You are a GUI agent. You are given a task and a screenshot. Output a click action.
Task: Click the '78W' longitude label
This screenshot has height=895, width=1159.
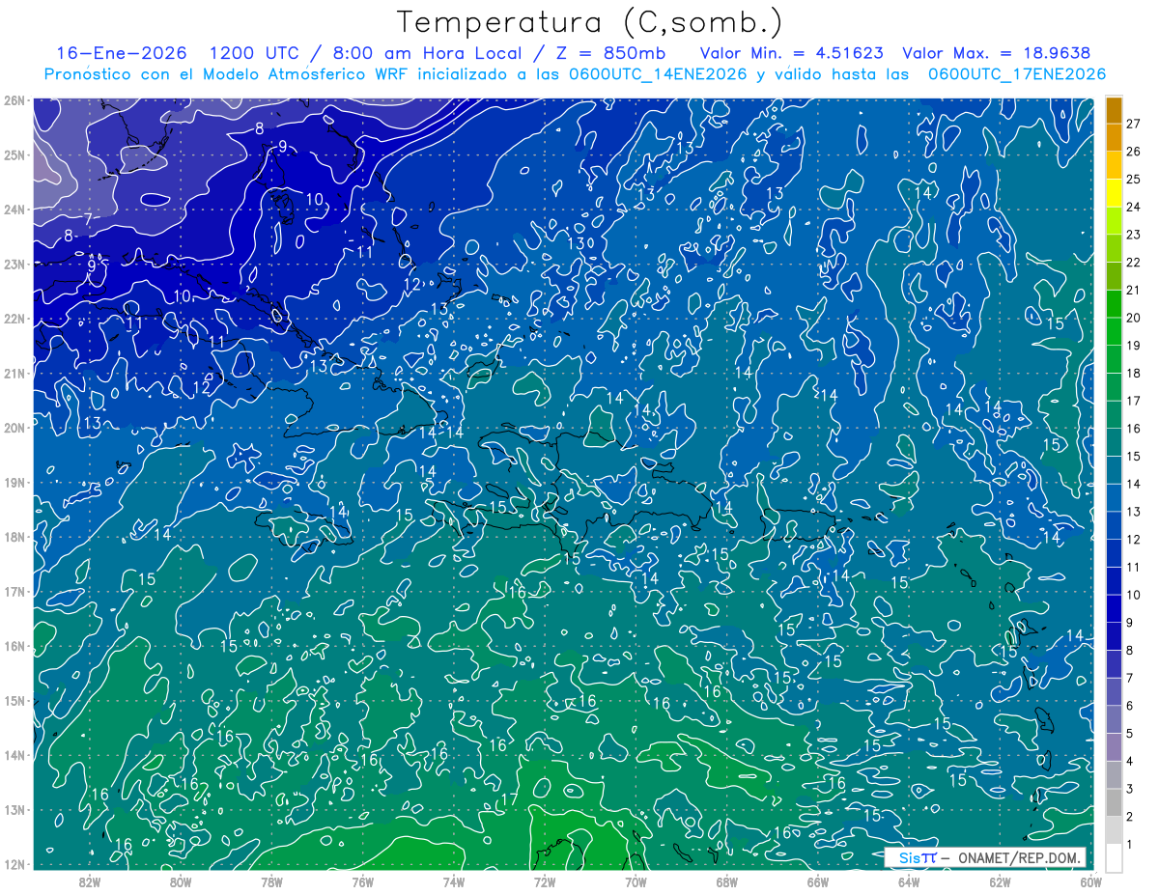(271, 881)
